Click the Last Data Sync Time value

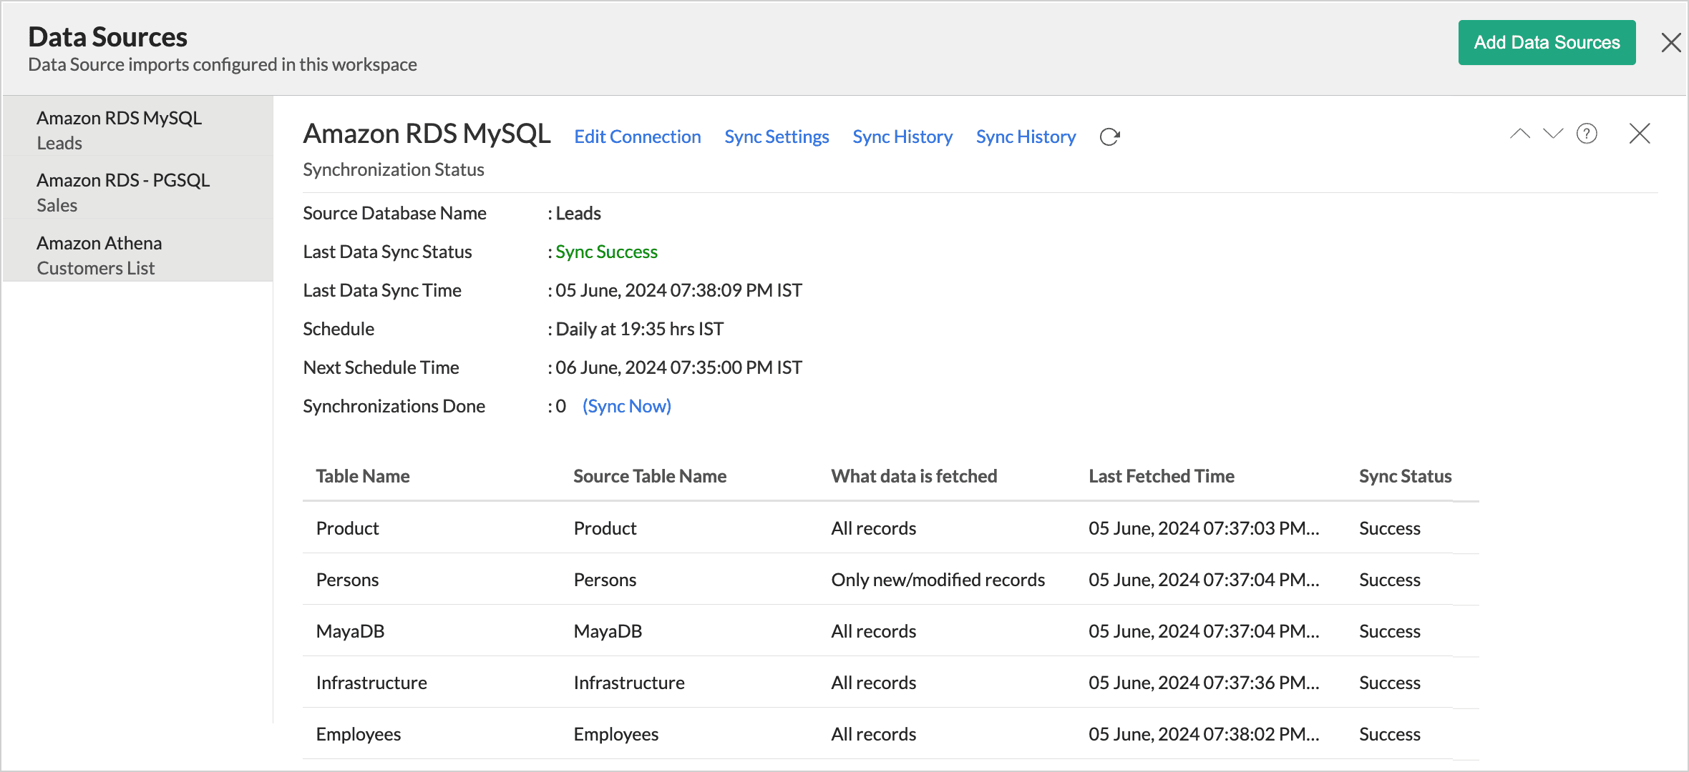click(x=678, y=290)
